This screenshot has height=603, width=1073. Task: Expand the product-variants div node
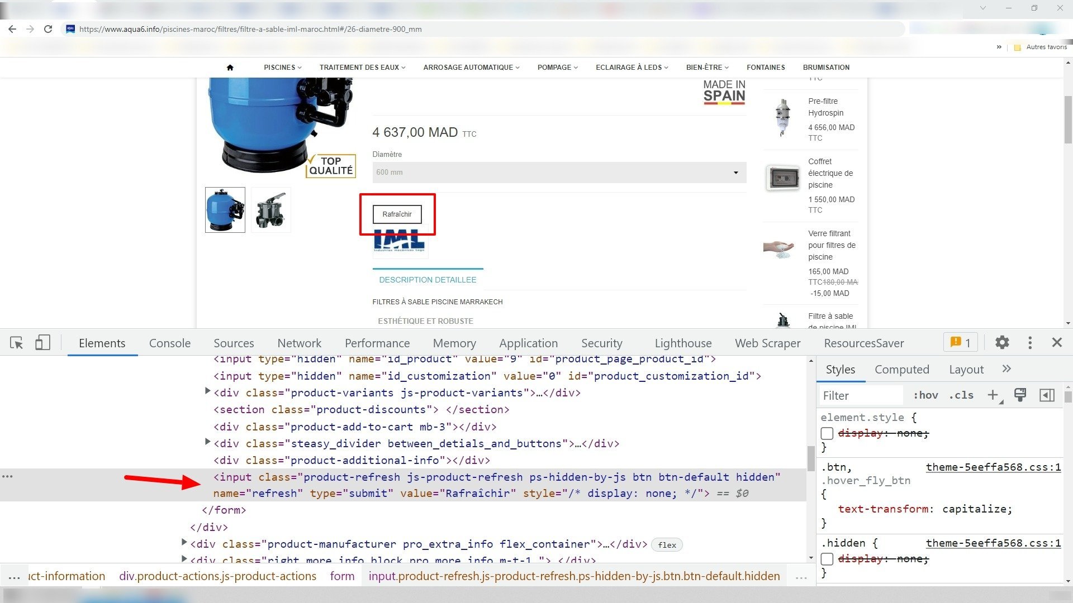click(207, 392)
